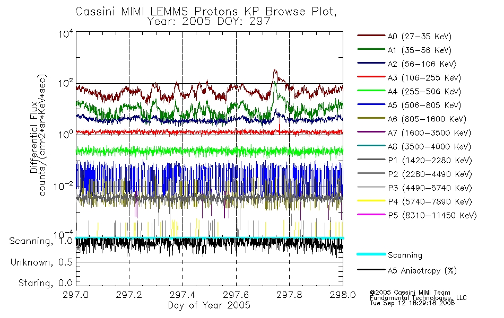Screen dimensions: 504x318
Task: Click the cyan Scanning legend line swatch
Action: 371,254
